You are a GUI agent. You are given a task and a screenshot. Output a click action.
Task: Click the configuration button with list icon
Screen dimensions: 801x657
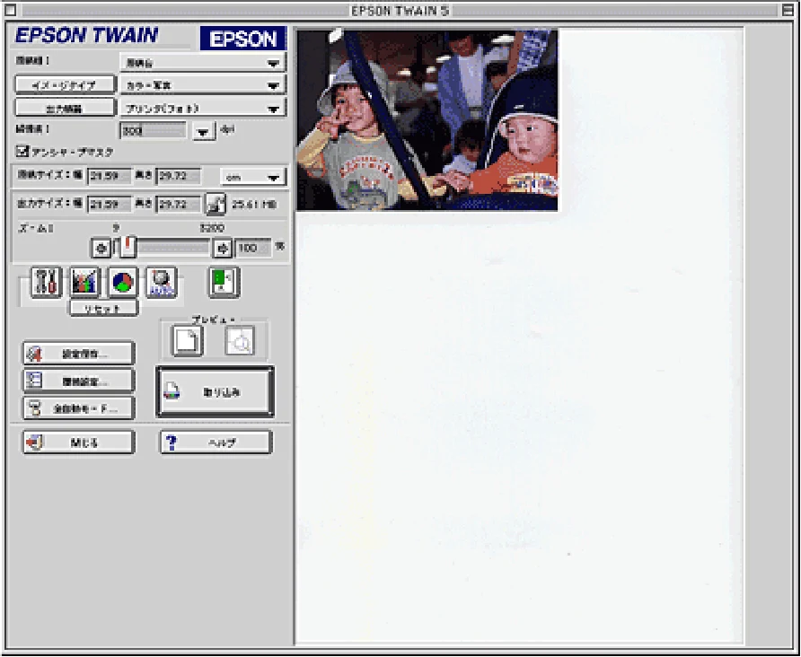79,381
